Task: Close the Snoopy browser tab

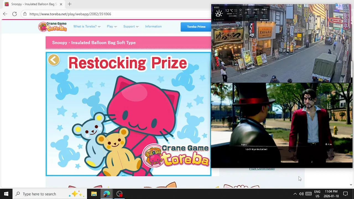Action: coord(61,4)
